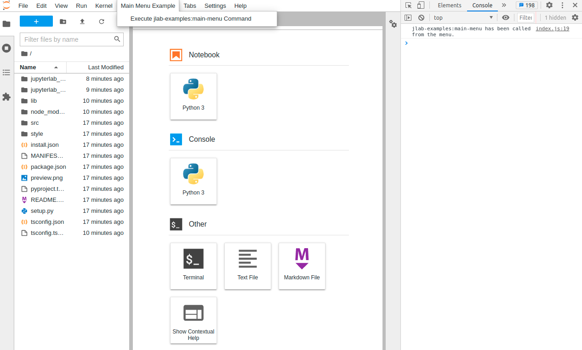This screenshot has height=350, width=582.
Task: Open the Edit menu
Action: click(41, 6)
